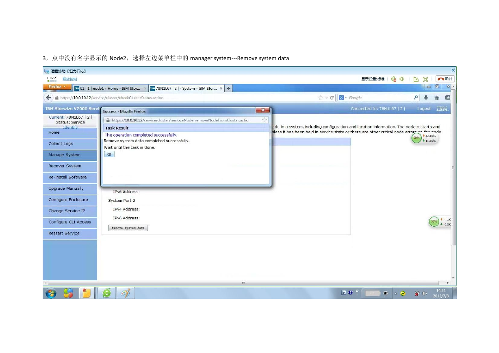
Task: Click the 'Task Result' heading
Action: click(117, 128)
